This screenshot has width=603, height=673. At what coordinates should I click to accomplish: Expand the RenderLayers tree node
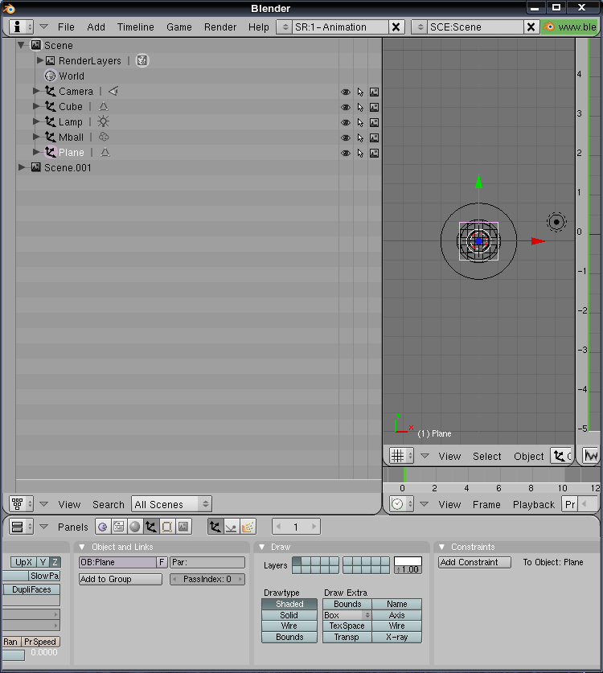pyautogui.click(x=40, y=60)
